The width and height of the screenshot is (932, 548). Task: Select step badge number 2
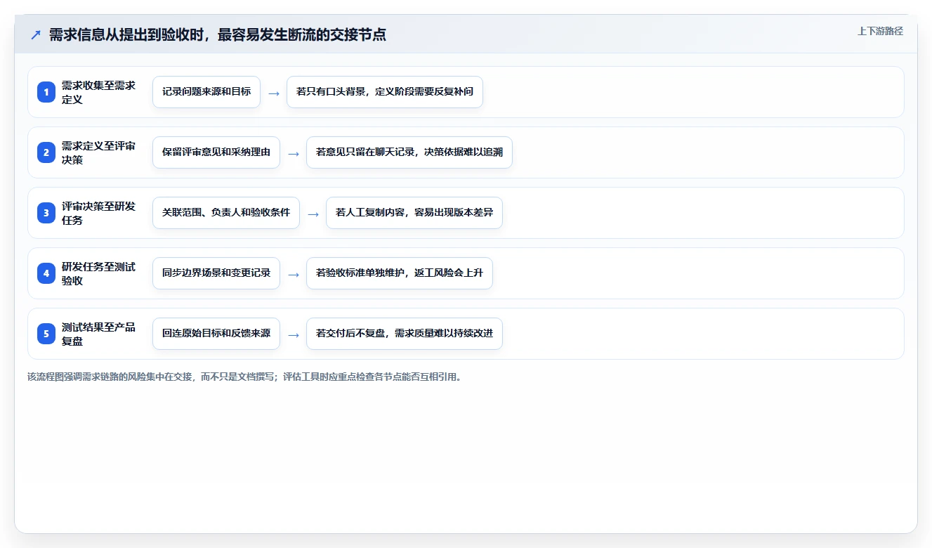pyautogui.click(x=46, y=152)
